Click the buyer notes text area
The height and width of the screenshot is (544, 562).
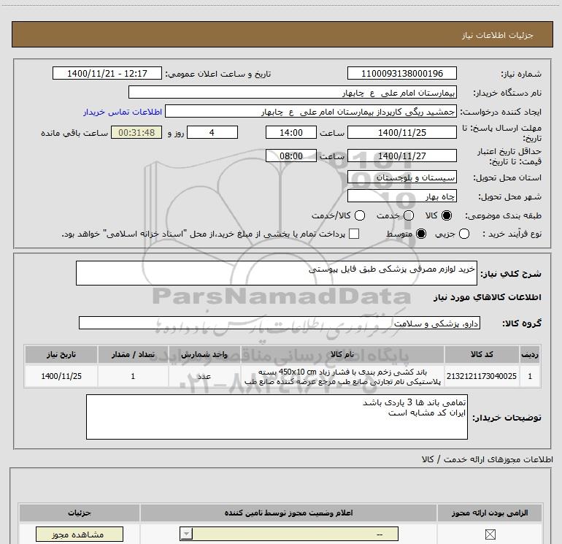tap(277, 417)
